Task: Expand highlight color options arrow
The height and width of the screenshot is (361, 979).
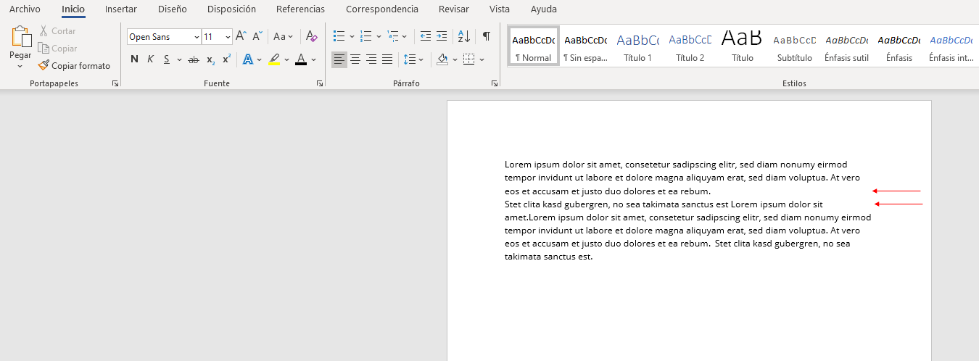Action: coord(286,59)
